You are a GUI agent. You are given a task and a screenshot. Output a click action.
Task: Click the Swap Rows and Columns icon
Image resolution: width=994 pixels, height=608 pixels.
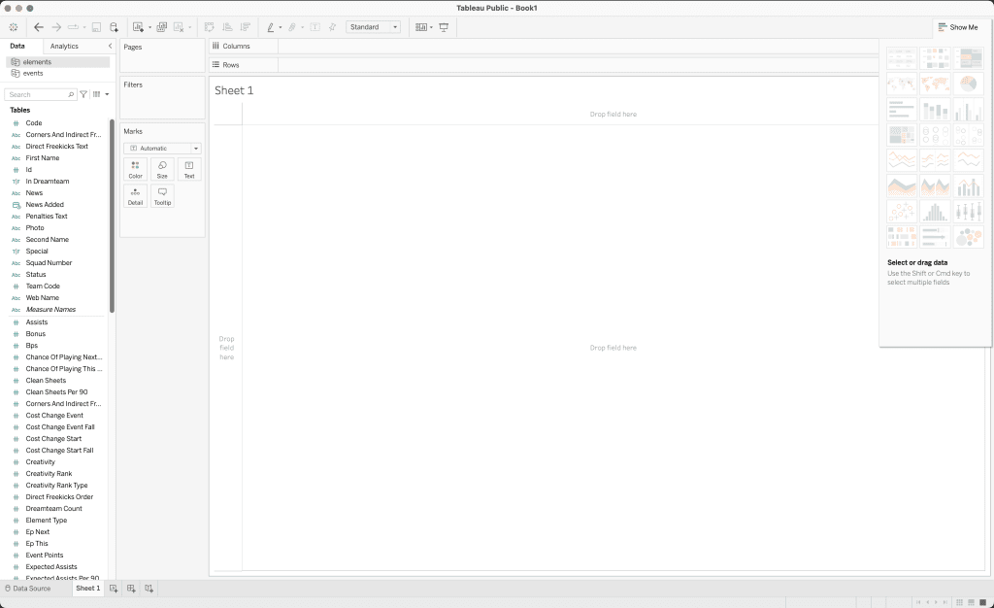(210, 27)
